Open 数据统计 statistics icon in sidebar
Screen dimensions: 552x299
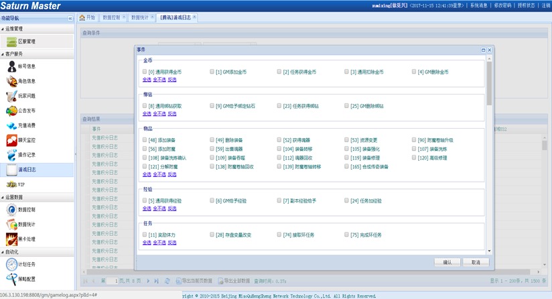click(x=12, y=223)
